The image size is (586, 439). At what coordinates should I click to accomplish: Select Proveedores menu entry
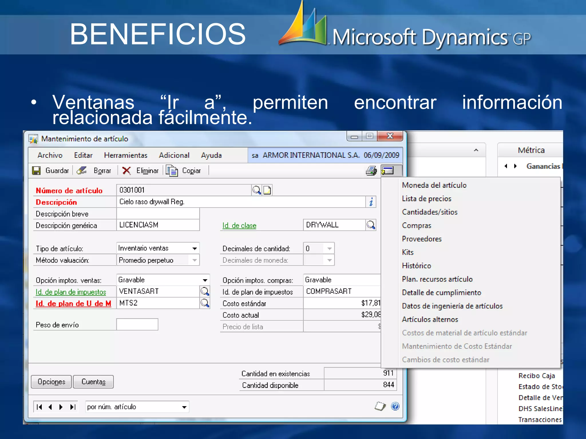click(422, 239)
